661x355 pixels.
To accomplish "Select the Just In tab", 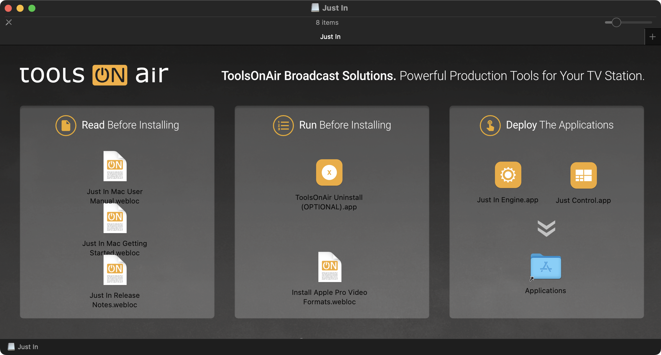I will (x=330, y=37).
